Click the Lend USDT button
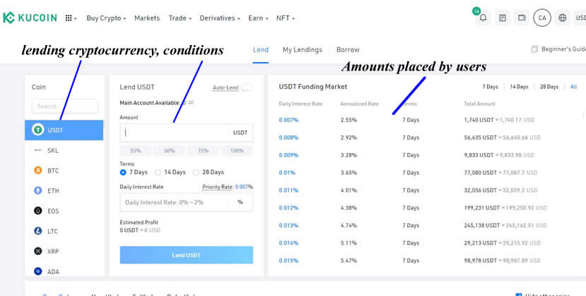 [187, 255]
